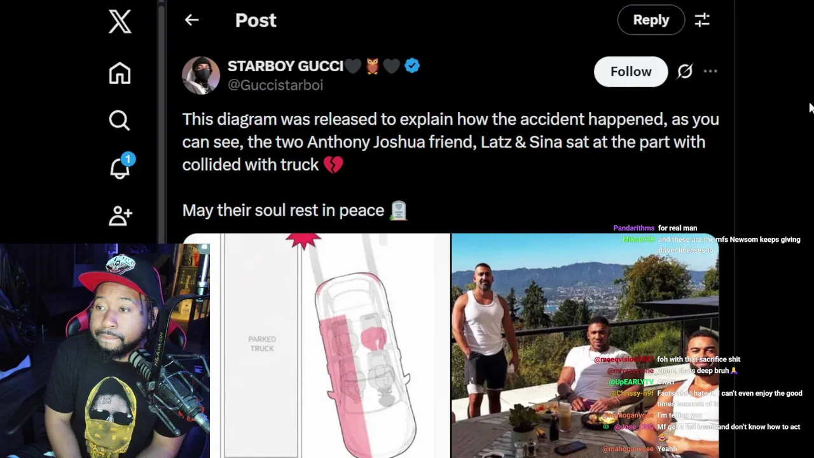Open the Home icon in sidebar

(120, 73)
